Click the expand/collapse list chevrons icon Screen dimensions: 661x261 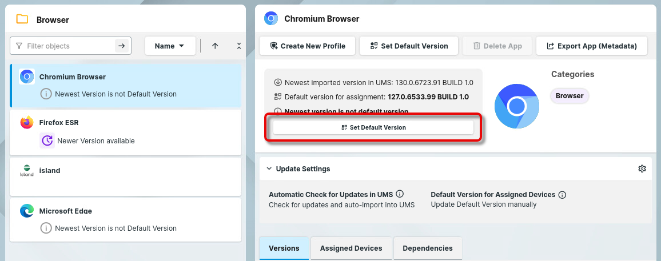[x=238, y=46]
